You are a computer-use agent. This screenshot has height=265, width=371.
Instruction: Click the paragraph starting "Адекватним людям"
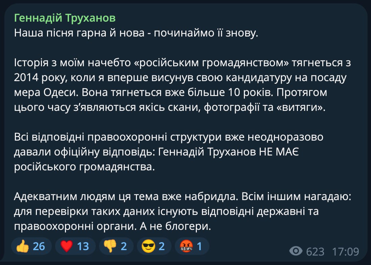click(183, 212)
